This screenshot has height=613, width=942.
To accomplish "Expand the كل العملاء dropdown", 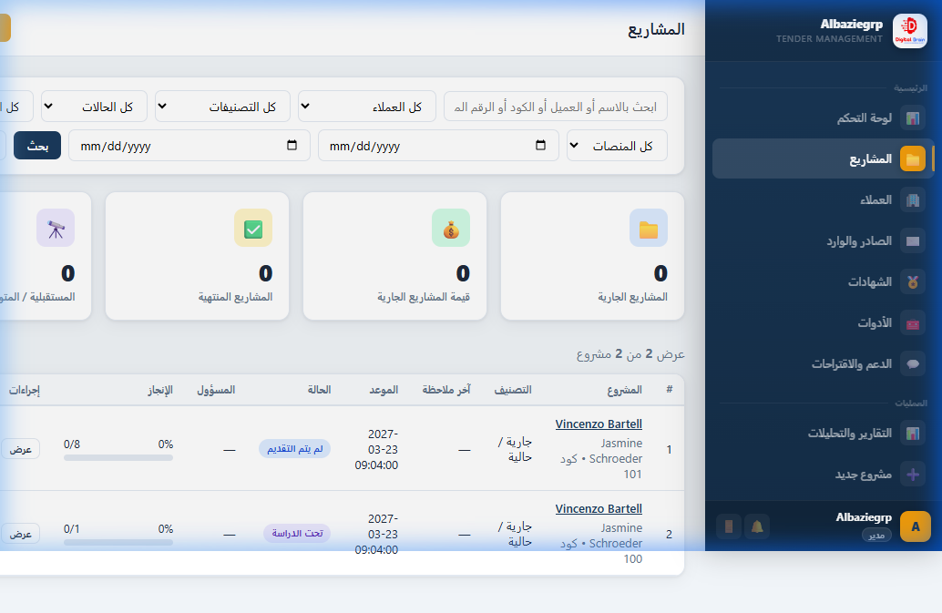I will tap(367, 107).
